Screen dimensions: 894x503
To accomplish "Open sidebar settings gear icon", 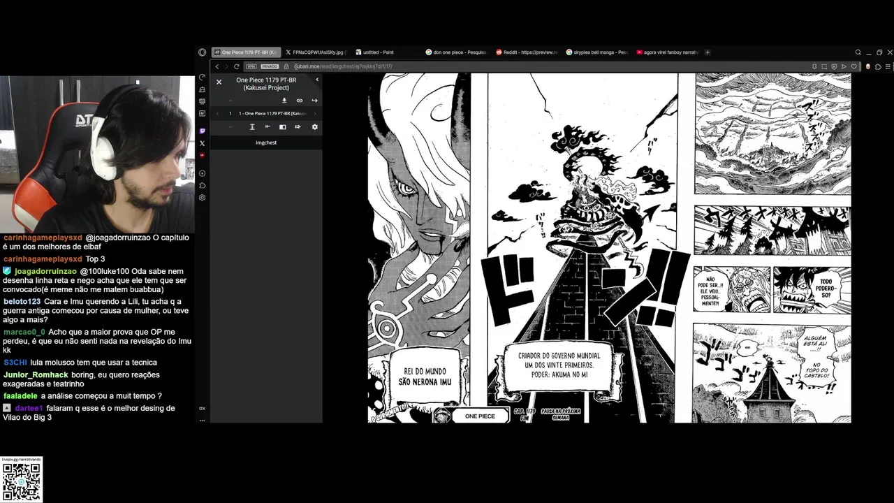I will pyautogui.click(x=203, y=198).
